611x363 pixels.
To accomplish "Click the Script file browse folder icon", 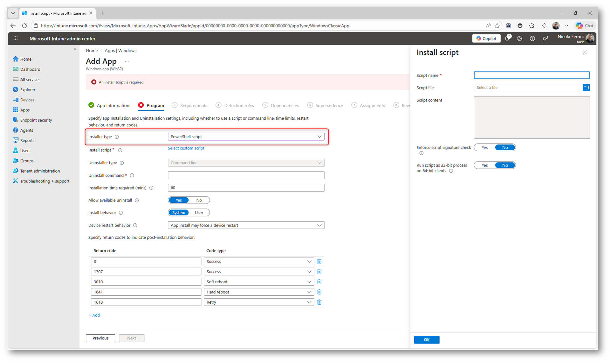I will click(586, 88).
